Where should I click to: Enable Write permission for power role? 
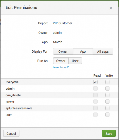(x=107, y=102)
